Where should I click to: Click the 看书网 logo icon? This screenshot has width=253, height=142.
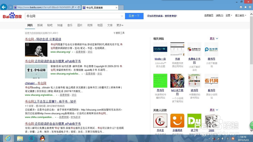click(x=211, y=81)
